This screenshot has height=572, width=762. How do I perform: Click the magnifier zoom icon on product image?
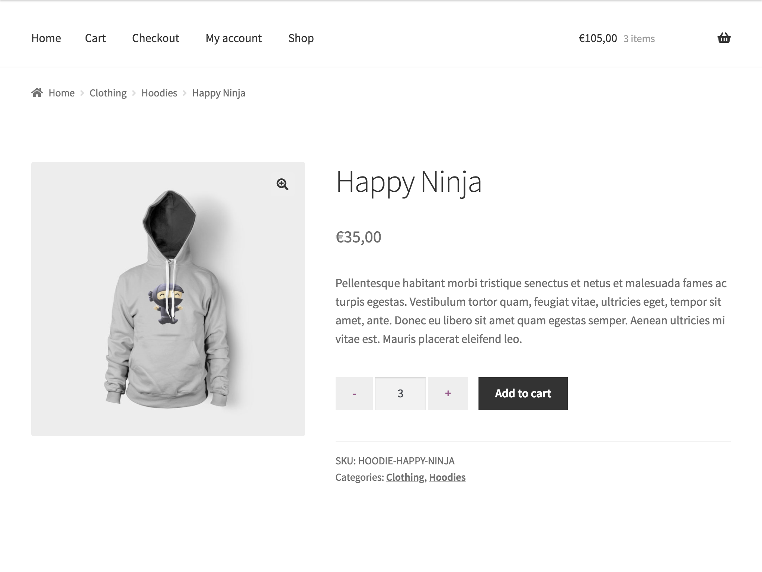[x=282, y=184]
